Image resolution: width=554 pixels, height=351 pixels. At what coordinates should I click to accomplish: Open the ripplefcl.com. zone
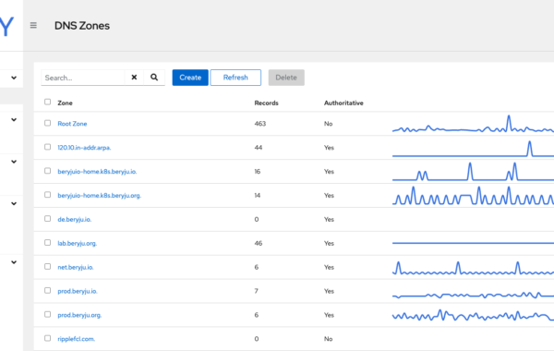tap(77, 339)
